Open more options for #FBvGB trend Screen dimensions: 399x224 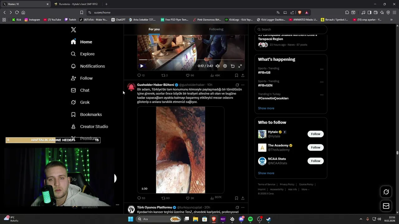click(x=322, y=69)
